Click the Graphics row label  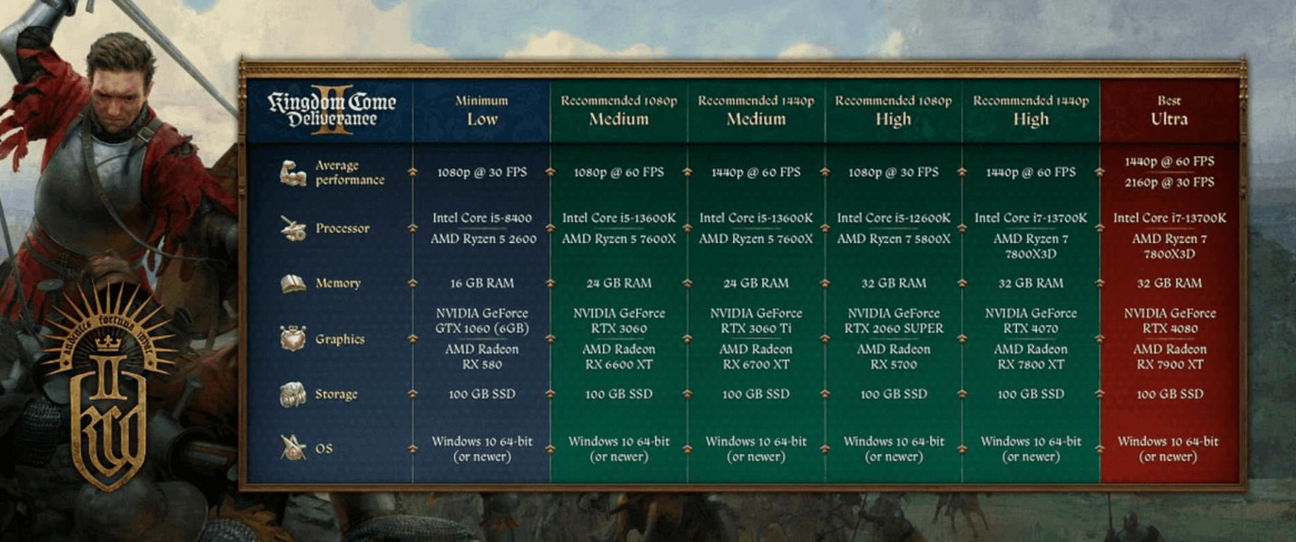pos(340,339)
